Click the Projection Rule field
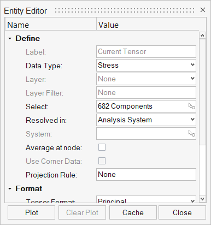This screenshot has height=225, width=211. pos(146,174)
